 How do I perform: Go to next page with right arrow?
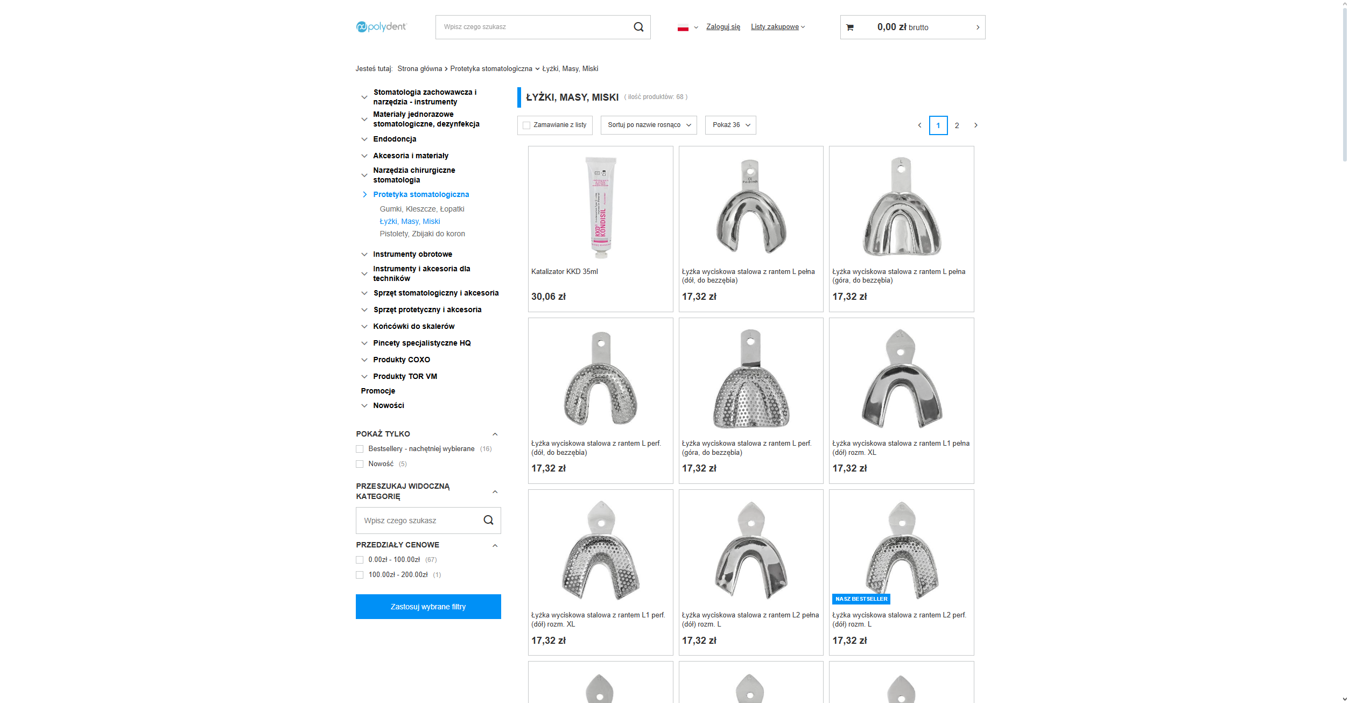(x=975, y=125)
